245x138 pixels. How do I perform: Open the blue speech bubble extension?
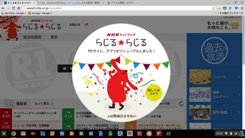[236, 8]
